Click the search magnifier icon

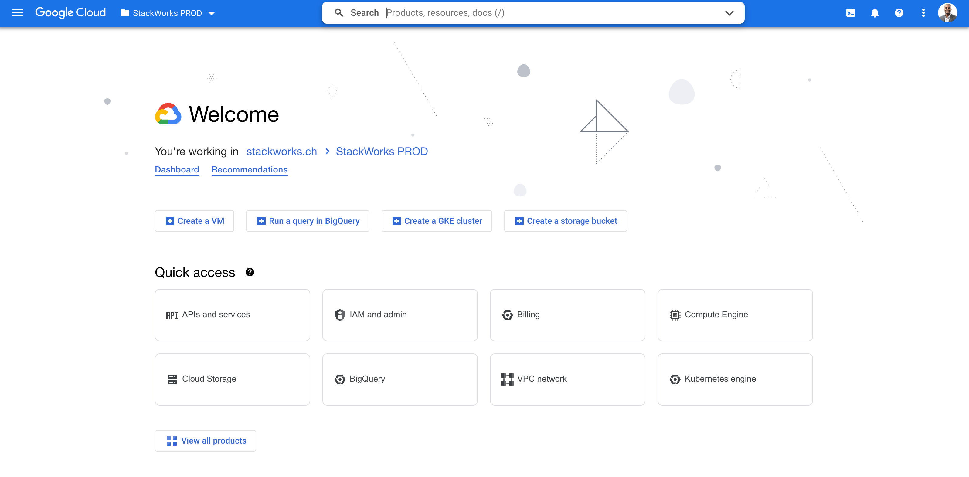point(338,13)
